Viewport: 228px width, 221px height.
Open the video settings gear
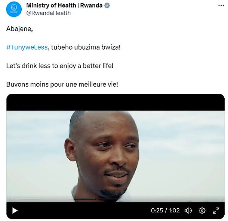pyautogui.click(x=202, y=211)
